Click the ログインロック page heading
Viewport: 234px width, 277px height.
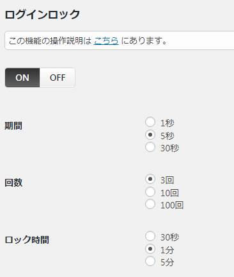(42, 15)
